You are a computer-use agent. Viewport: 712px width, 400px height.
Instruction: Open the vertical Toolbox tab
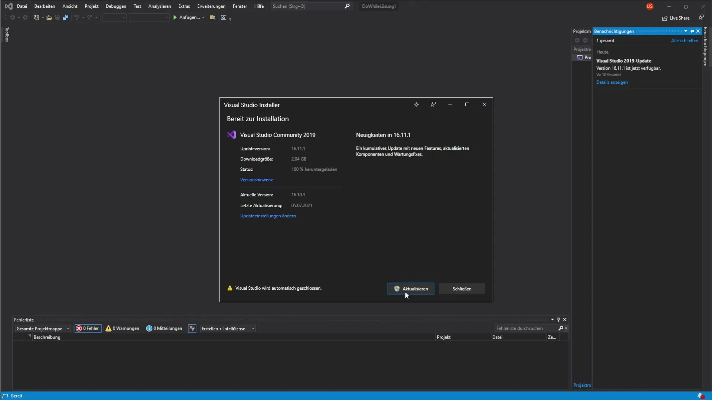(x=7, y=34)
